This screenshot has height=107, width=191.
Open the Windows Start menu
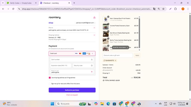click(53, 104)
